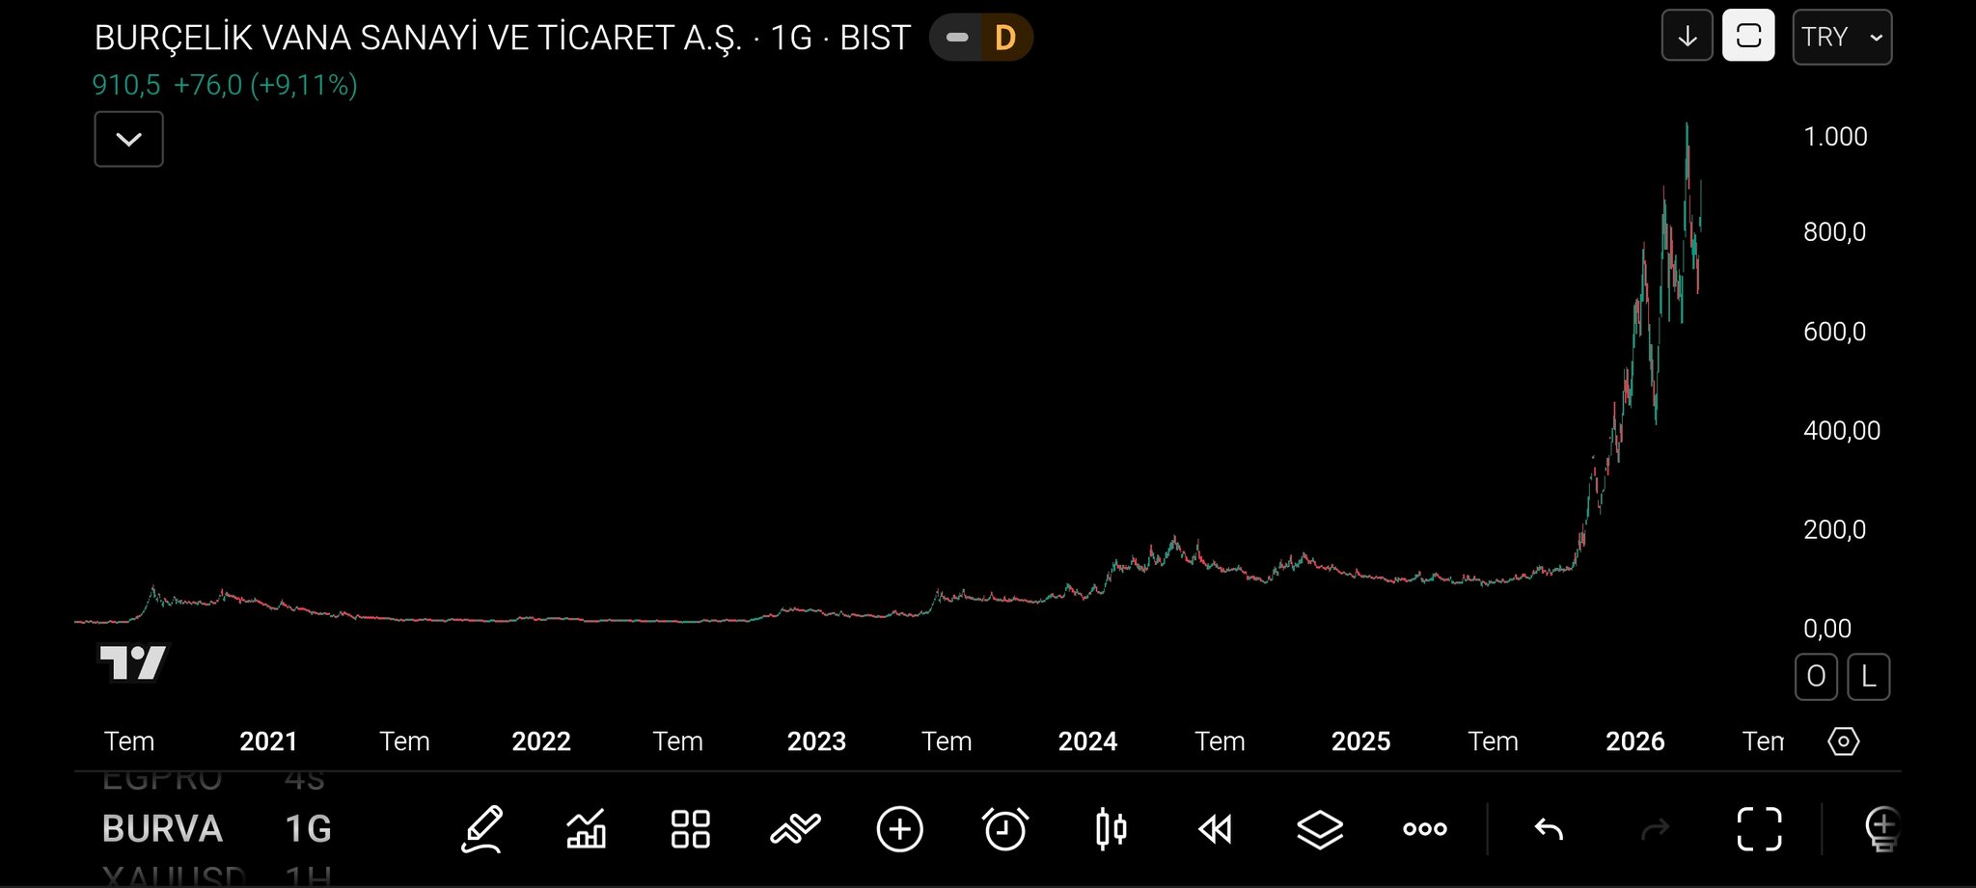Toggle the L logarithmic scale button

[1868, 677]
